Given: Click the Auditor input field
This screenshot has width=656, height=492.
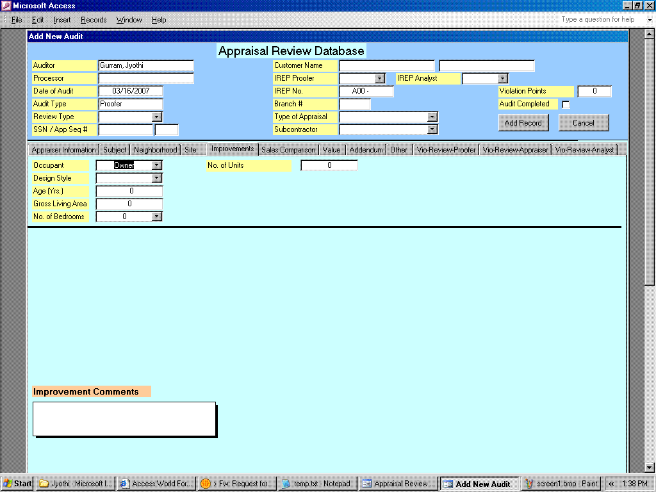Looking at the screenshot, I should pyautogui.click(x=146, y=66).
